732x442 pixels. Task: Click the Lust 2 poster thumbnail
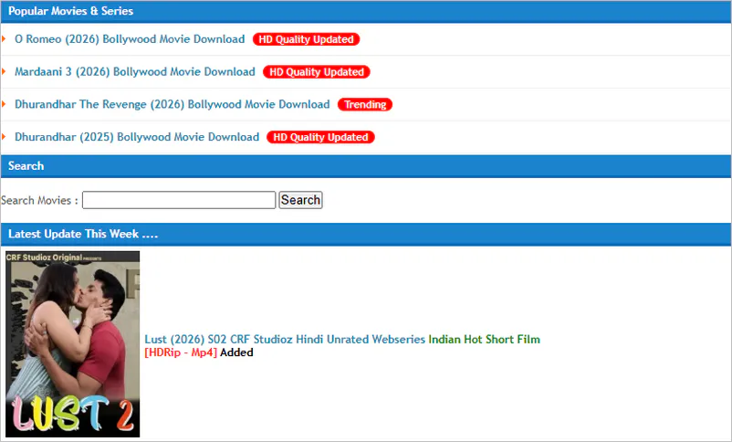[x=72, y=344]
